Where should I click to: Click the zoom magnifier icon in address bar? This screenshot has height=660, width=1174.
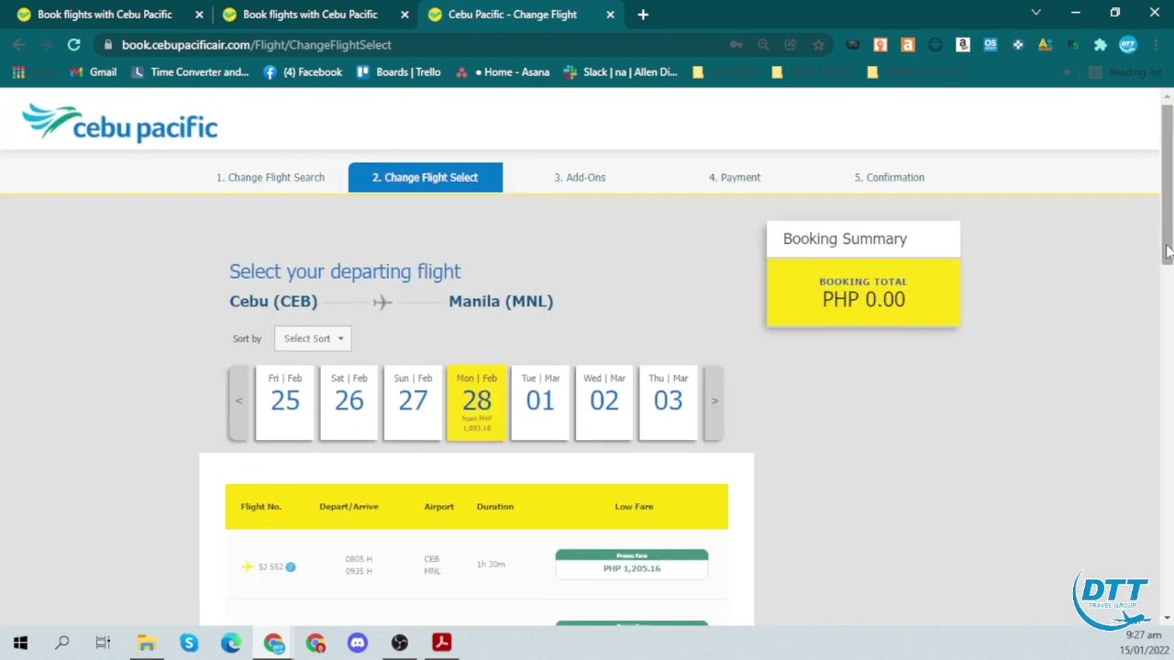point(763,44)
